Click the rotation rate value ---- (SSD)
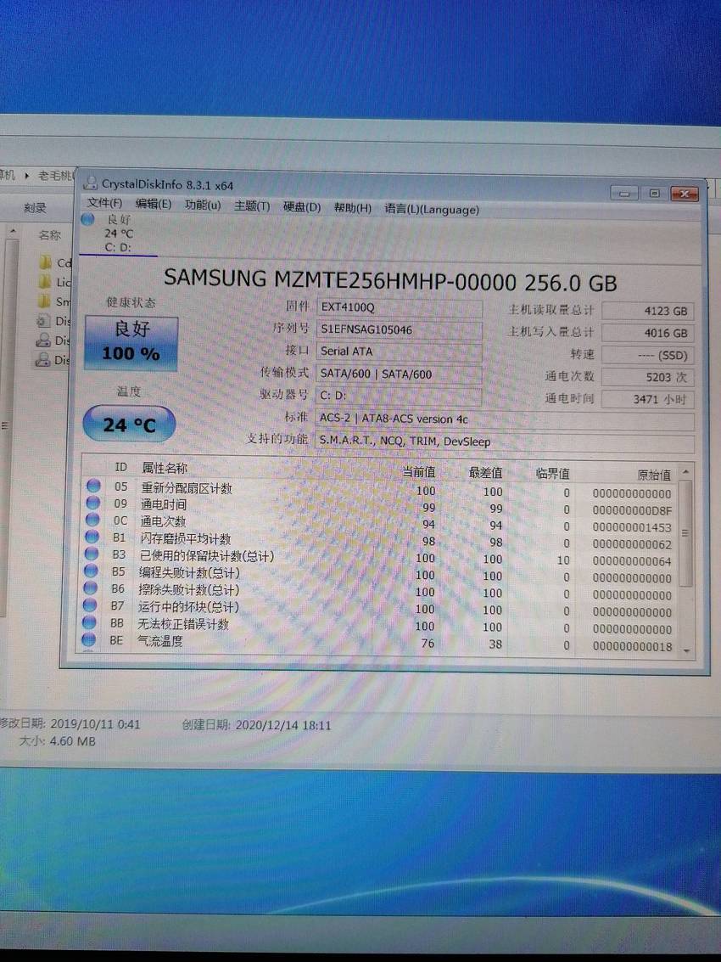Viewport: 721px width, 962px height. pyautogui.click(x=647, y=355)
